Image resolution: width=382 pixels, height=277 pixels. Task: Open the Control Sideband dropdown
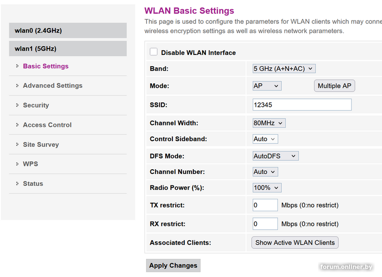click(265, 139)
